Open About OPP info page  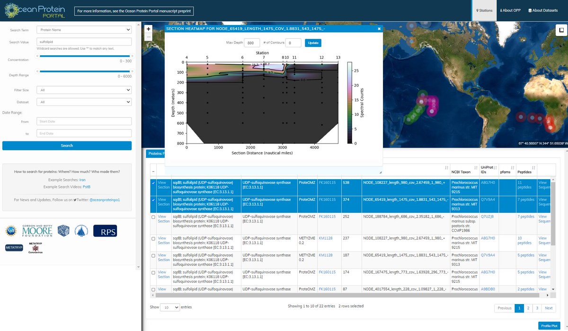510,10
